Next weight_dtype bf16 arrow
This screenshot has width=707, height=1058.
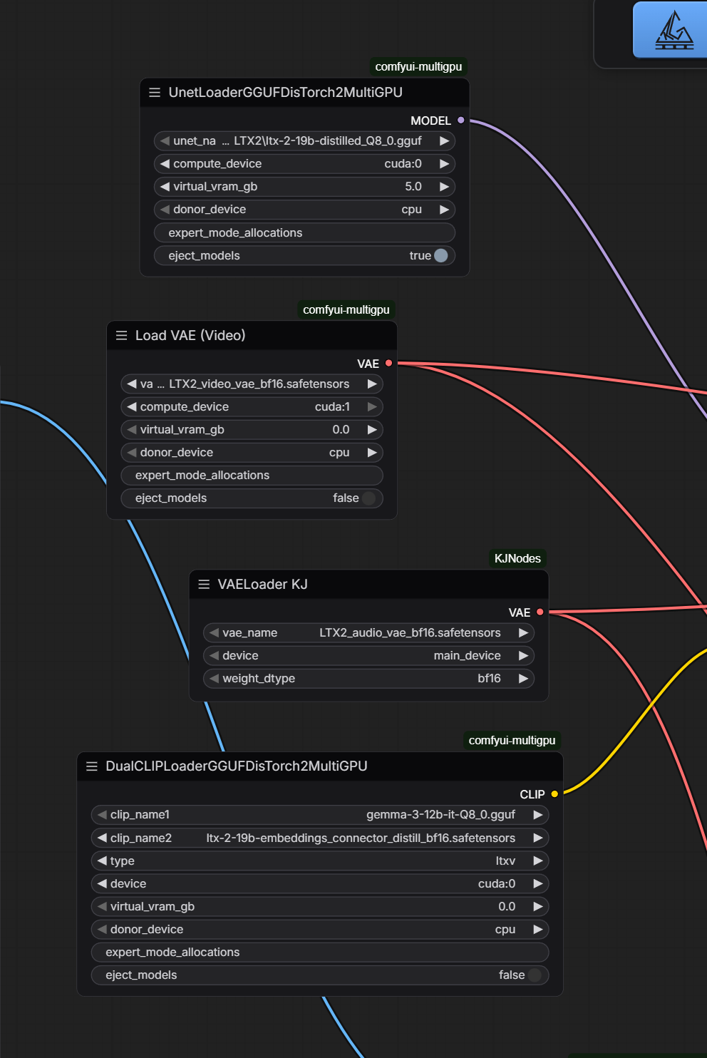(x=523, y=679)
